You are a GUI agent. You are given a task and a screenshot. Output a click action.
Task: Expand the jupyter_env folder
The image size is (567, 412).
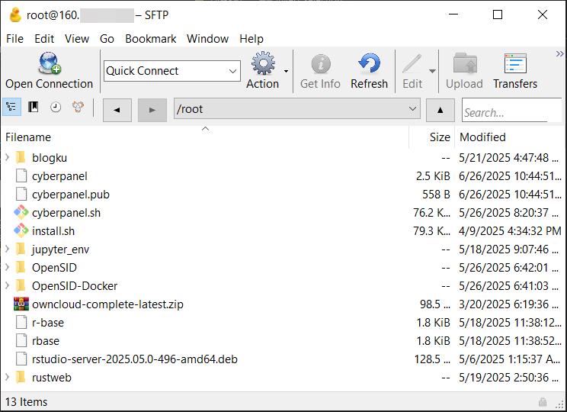pos(7,249)
